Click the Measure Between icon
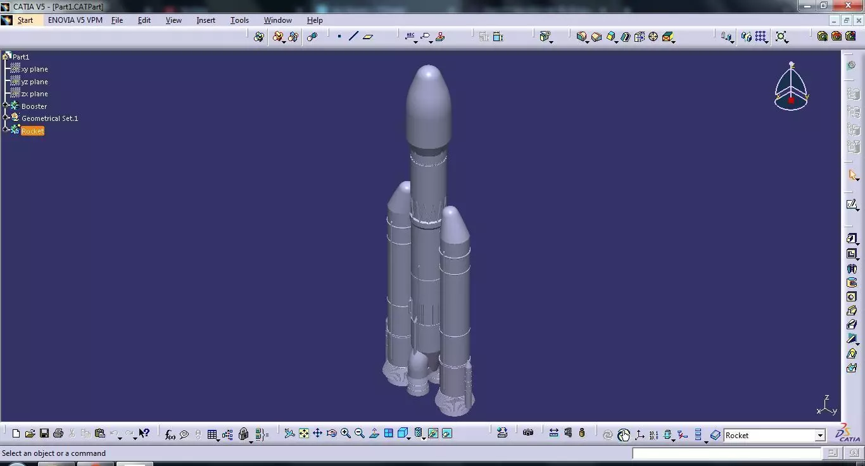865x466 pixels. pyautogui.click(x=554, y=434)
